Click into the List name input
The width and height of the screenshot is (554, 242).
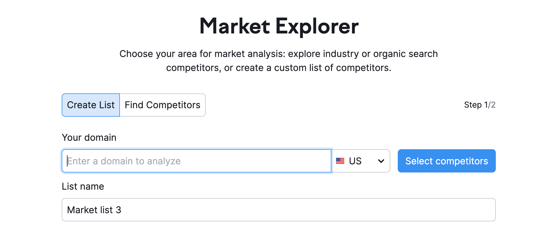(278, 210)
